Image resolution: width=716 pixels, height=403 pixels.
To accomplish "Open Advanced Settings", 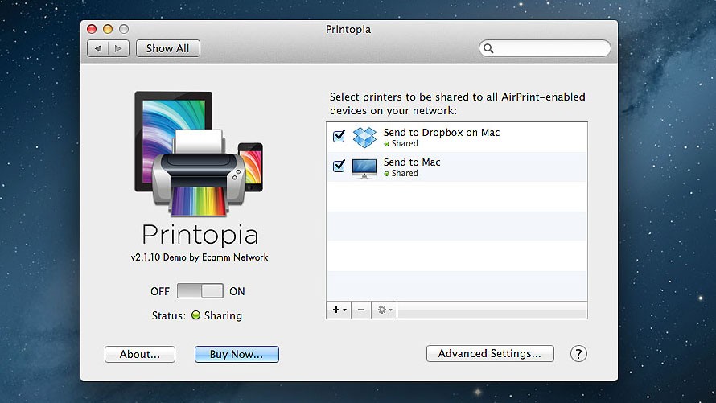I will 489,354.
